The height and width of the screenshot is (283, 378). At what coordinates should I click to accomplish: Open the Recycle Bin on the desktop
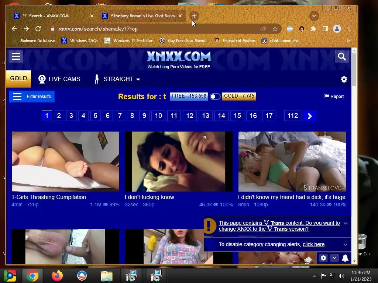click(x=362, y=241)
